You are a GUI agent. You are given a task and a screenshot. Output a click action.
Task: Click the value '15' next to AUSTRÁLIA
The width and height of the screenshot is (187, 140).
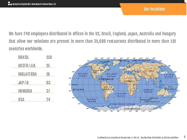pos(48,66)
